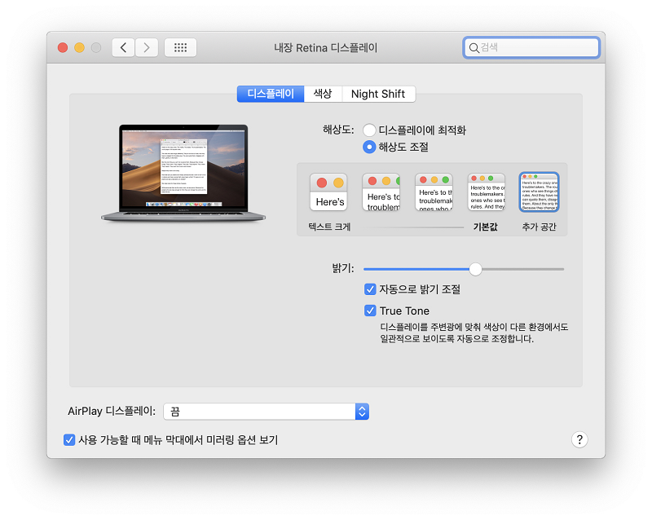Show all preferences with the grid icon
The height and width of the screenshot is (520, 652).
(x=180, y=47)
